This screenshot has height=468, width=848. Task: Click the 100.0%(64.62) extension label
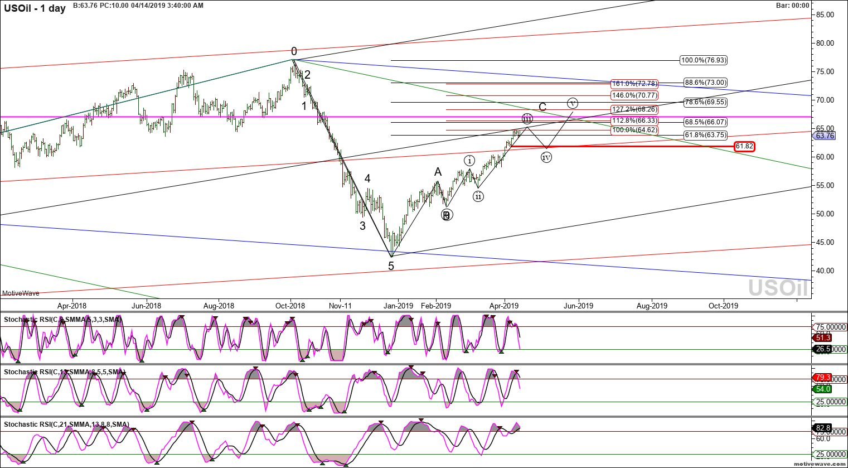[634, 130]
